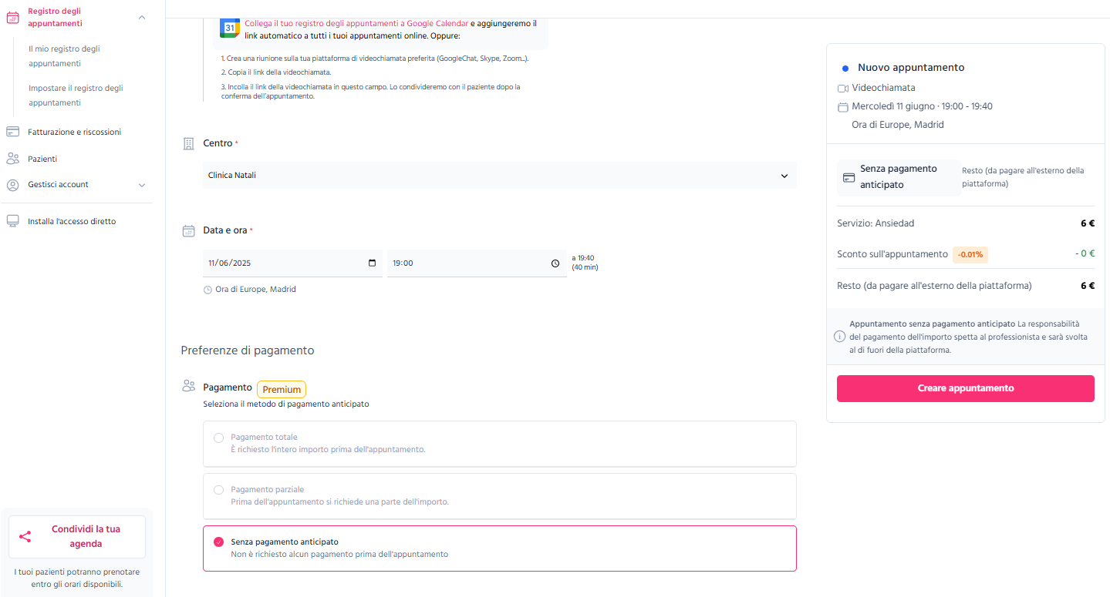Click the share icon in Condividi la tua agenda
The height and width of the screenshot is (597, 1110).
(x=25, y=537)
